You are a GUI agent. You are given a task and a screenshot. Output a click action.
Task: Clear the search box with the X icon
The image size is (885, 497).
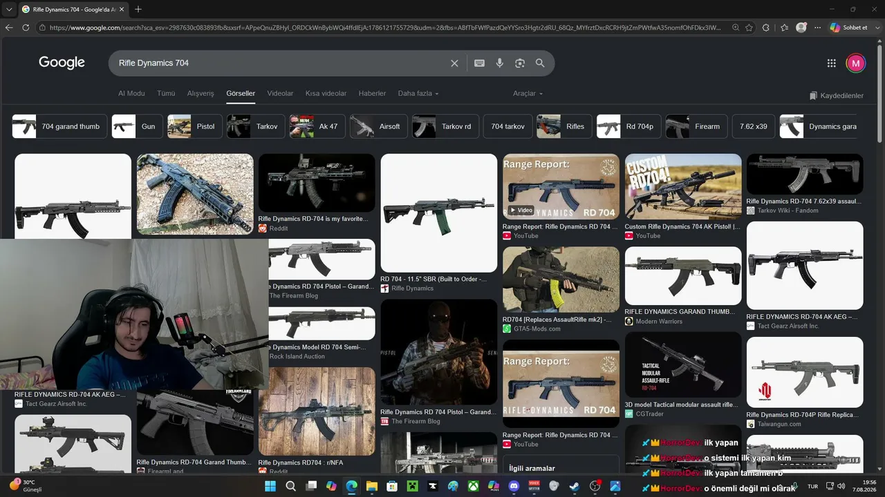(454, 63)
